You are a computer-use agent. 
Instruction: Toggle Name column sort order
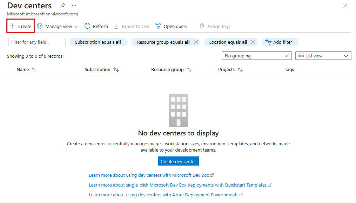pyautogui.click(x=34, y=69)
